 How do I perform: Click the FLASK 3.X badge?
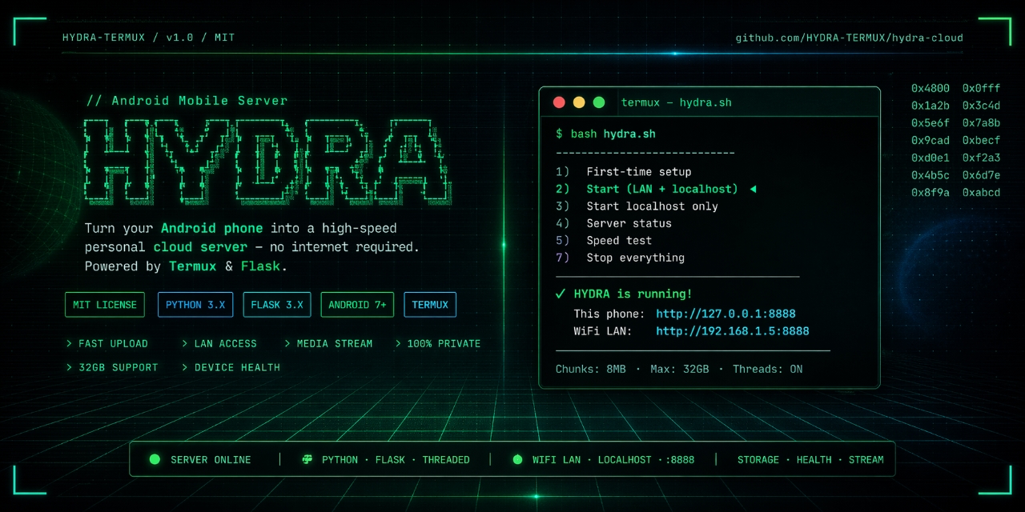pos(277,305)
